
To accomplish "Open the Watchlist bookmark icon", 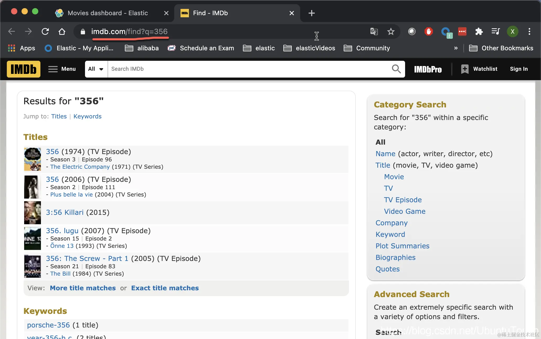I will coord(465,69).
